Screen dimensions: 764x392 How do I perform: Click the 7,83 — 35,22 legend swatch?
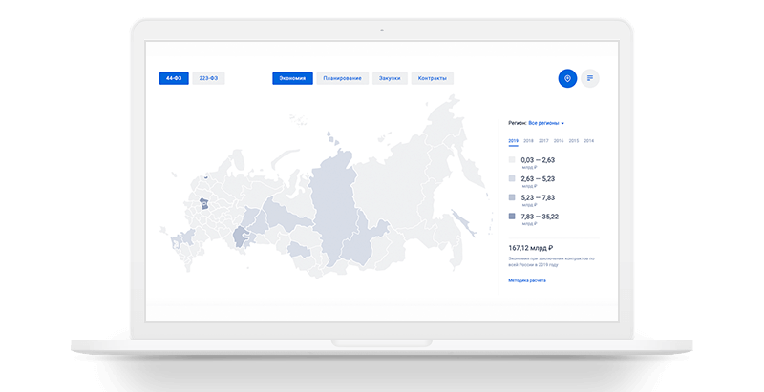(512, 217)
